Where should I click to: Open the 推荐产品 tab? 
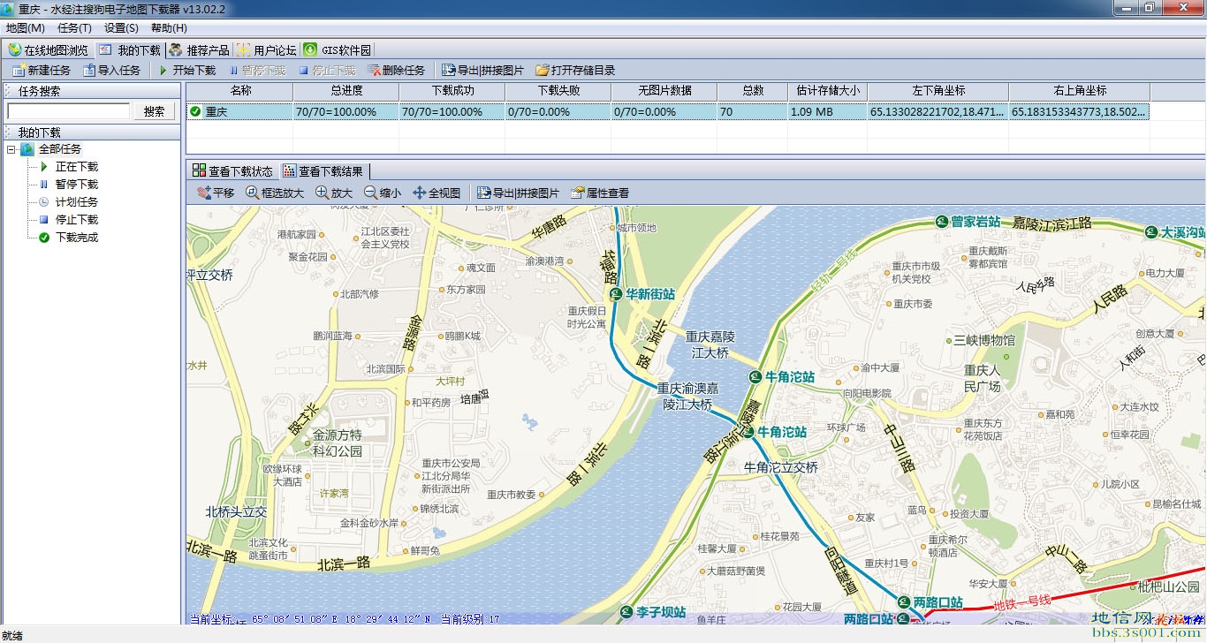pyautogui.click(x=200, y=50)
